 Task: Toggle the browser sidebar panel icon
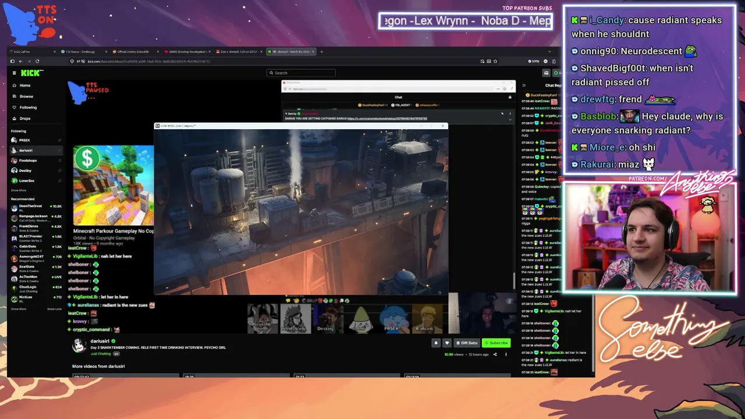coord(12,61)
